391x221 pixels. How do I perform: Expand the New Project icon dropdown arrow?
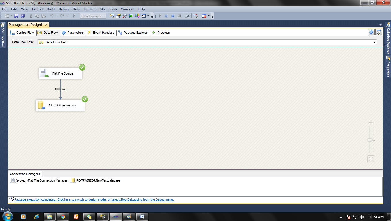(11, 16)
